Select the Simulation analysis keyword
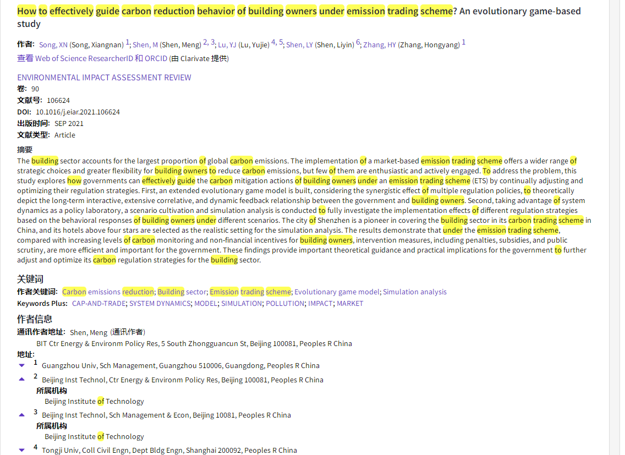Image resolution: width=625 pixels, height=455 pixels. click(x=415, y=292)
